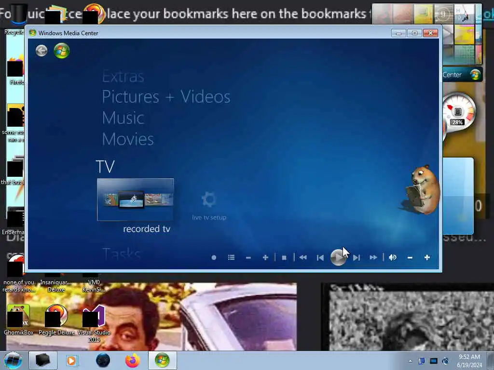Open Windows Media Player from taskbar
This screenshot has height=370, width=494.
[x=71, y=360]
